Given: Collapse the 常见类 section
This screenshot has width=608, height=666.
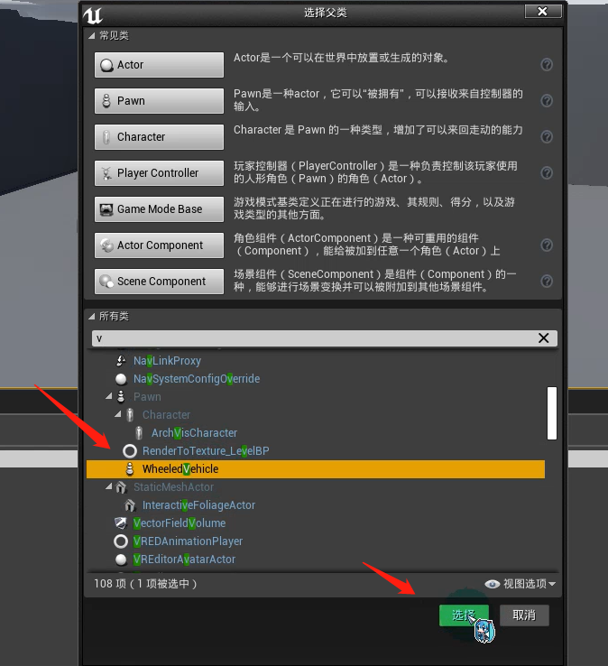Looking at the screenshot, I should point(92,36).
